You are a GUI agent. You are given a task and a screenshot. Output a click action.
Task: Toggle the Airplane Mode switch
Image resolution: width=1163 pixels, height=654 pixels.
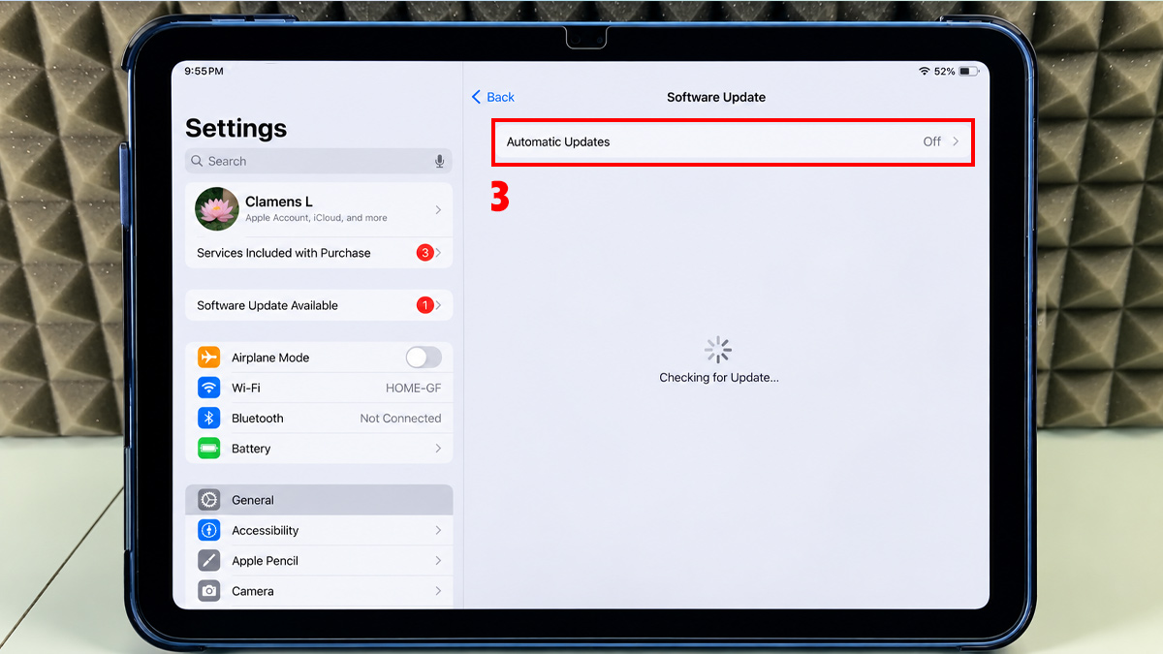tap(424, 358)
